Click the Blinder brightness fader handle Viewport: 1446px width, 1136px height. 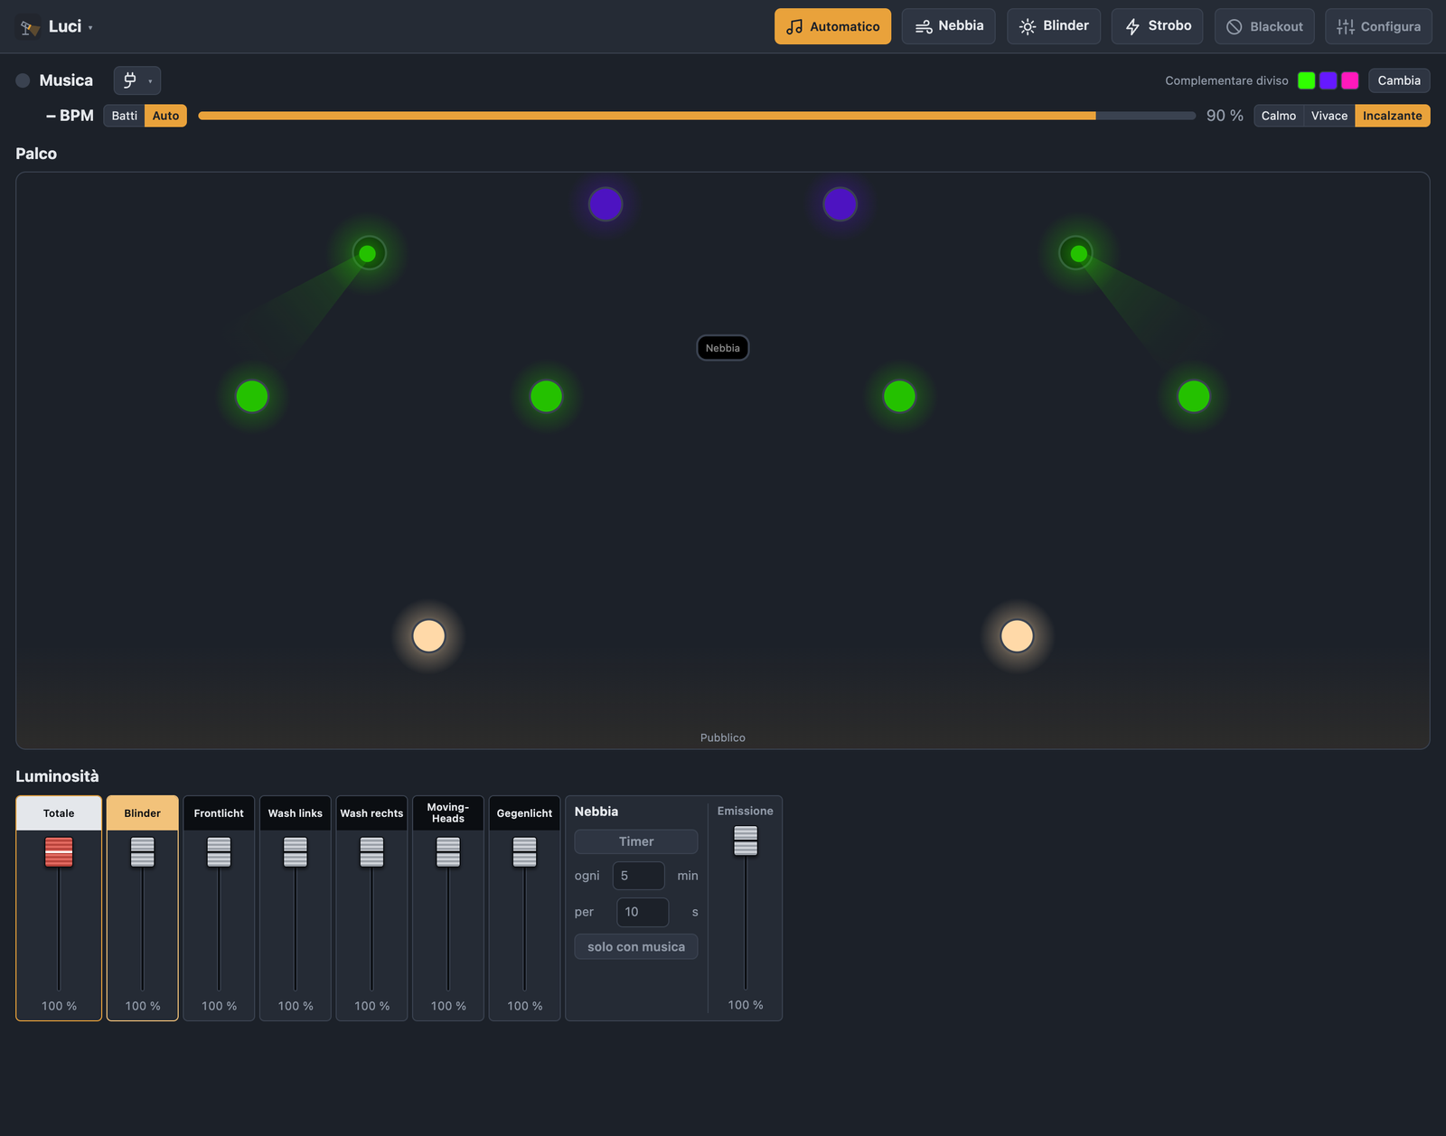(143, 851)
